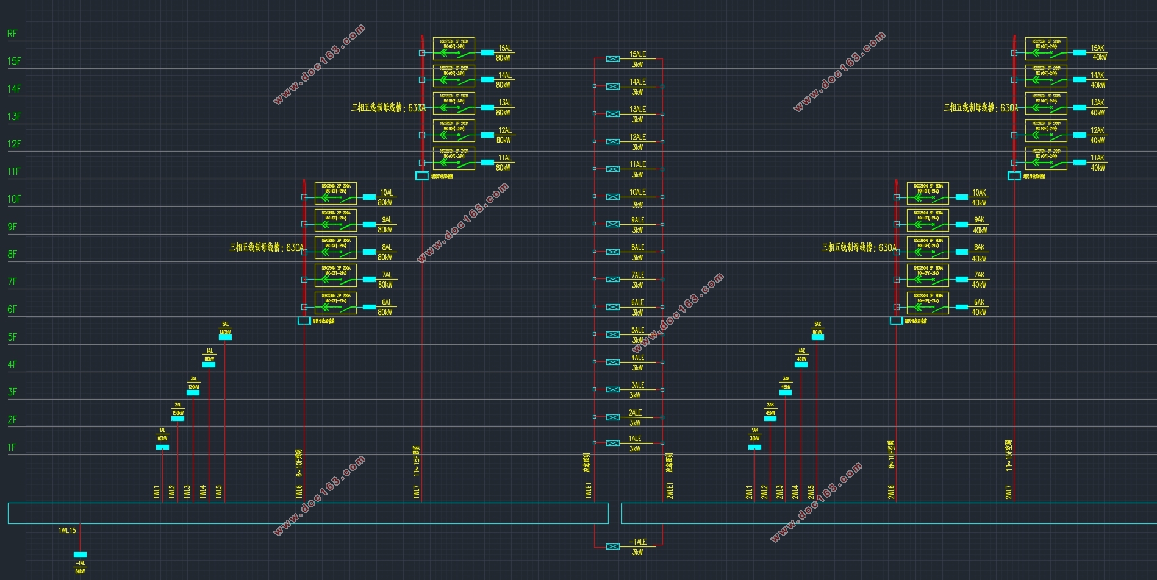Select the 15AK panel label
This screenshot has width=1157, height=580.
[x=1097, y=48]
